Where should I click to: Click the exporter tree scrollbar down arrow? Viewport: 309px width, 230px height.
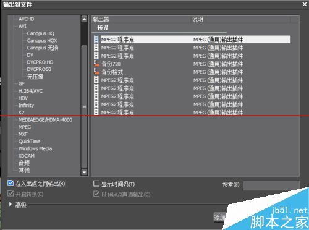pyautogui.click(x=84, y=171)
